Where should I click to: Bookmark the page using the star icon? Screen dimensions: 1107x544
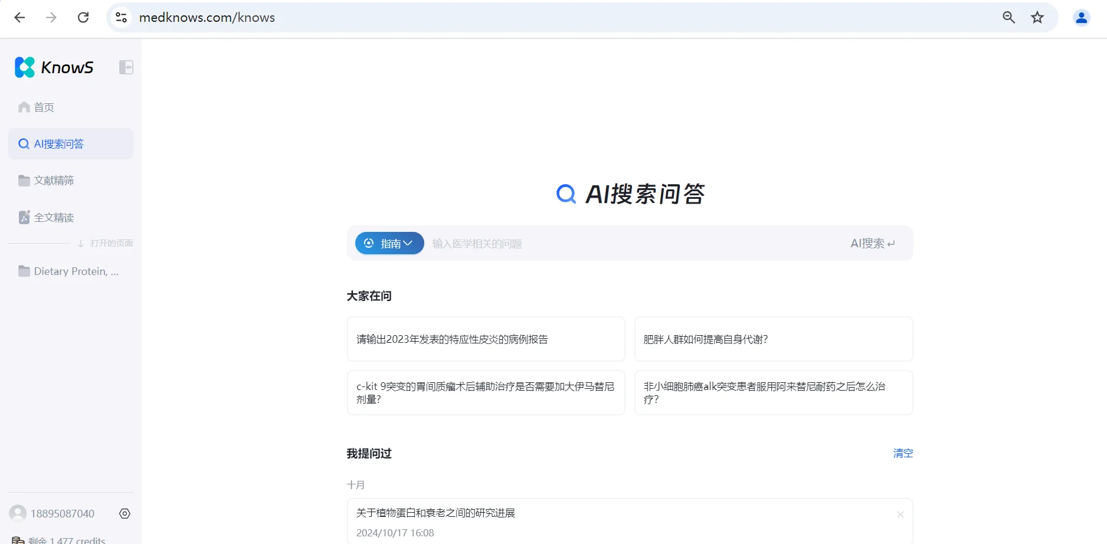point(1037,17)
